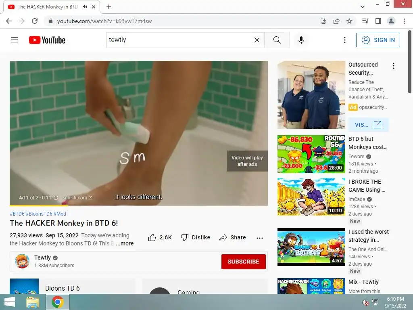
Task: Open Chrome profile avatar
Action: tap(391, 21)
